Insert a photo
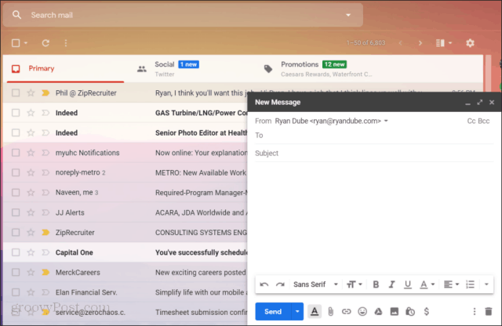 (394, 312)
